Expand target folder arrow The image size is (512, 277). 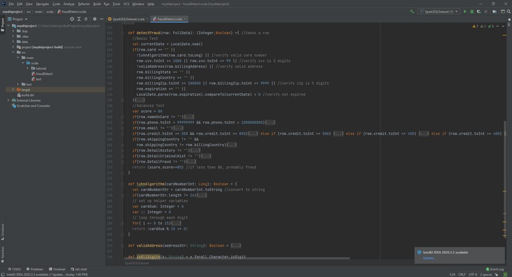click(13, 89)
